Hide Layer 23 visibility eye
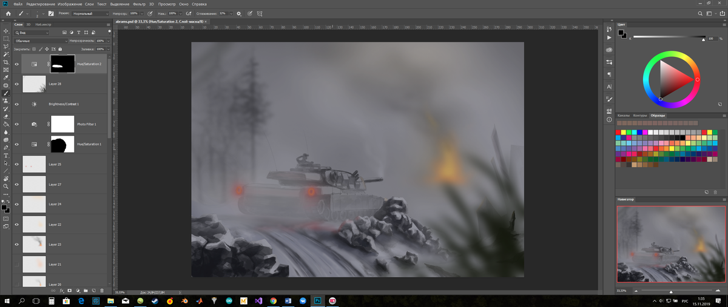This screenshot has height=307, width=728. [x=16, y=245]
